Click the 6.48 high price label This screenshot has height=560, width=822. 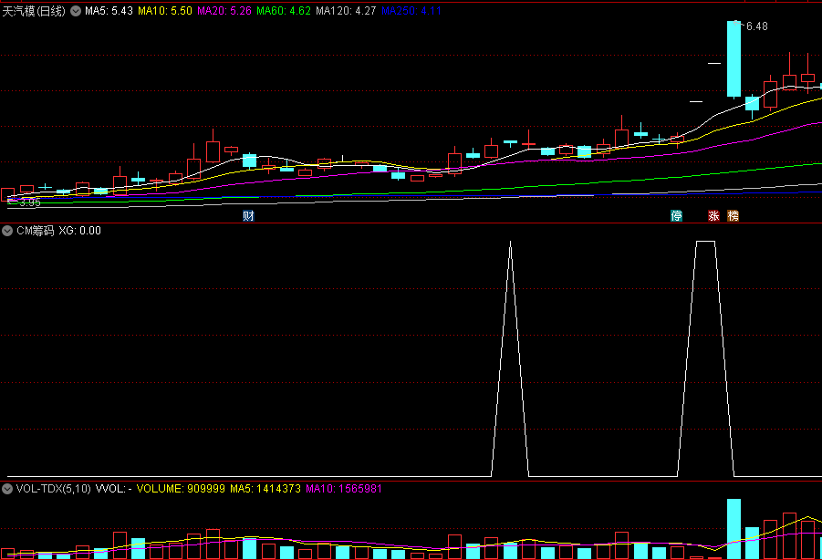tap(757, 26)
